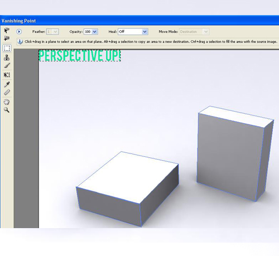Click the 'Feather:' label
This screenshot has height=256, width=279.
pyautogui.click(x=39, y=32)
